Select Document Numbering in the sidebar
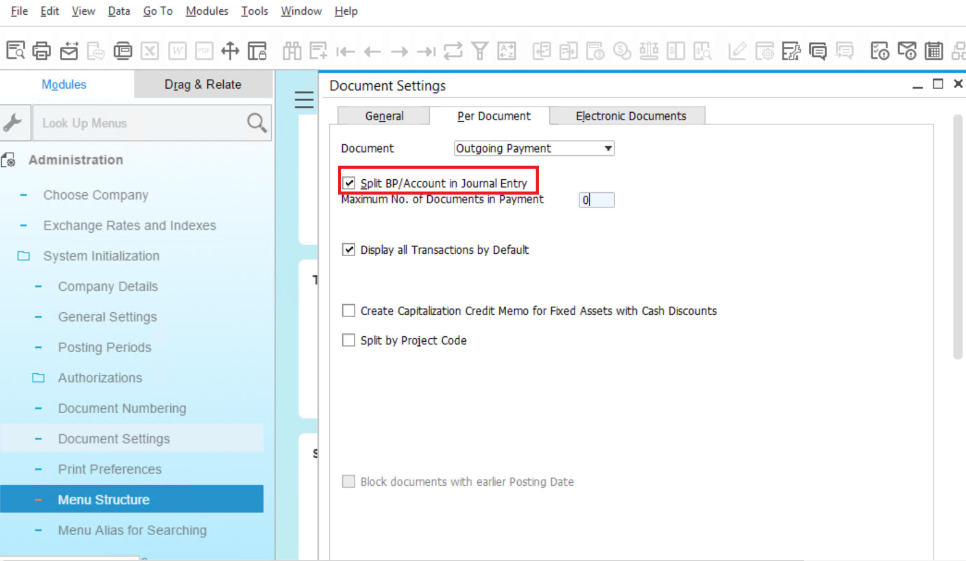Viewport: 966px width, 561px height. pyautogui.click(x=122, y=408)
